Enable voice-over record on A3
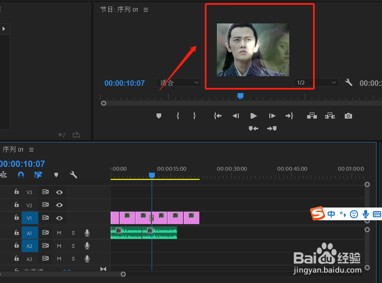382x283 pixels. [87, 259]
